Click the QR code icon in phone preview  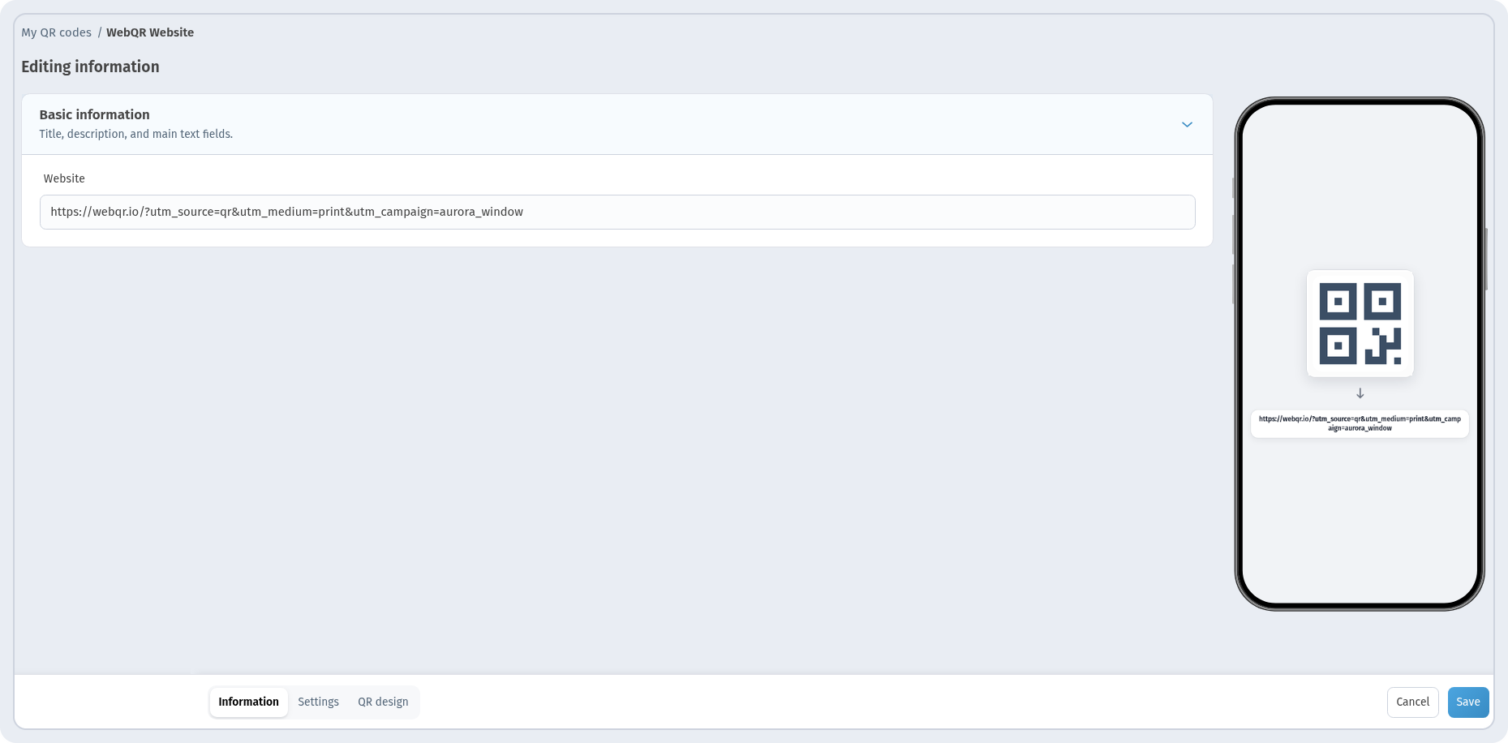[x=1360, y=324]
